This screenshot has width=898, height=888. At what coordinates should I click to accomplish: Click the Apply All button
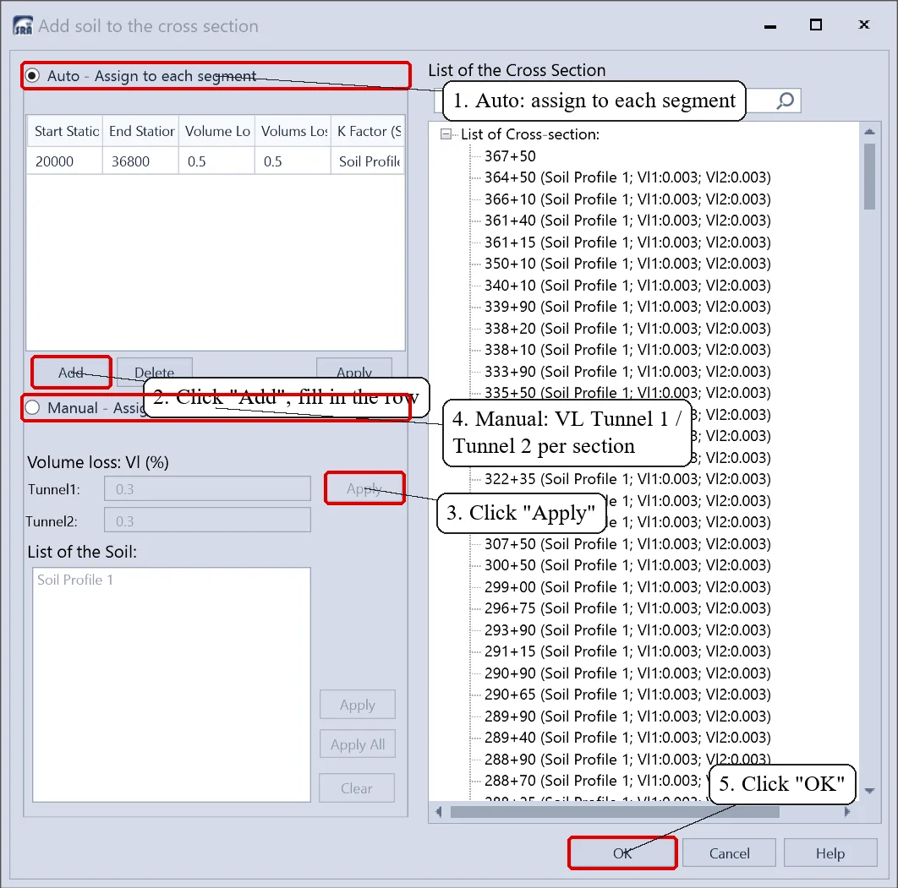358,744
